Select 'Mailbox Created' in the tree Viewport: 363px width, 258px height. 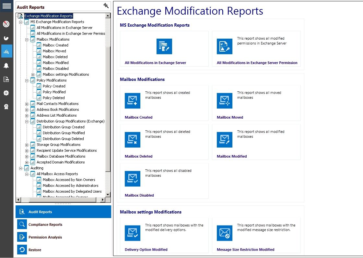[55, 45]
